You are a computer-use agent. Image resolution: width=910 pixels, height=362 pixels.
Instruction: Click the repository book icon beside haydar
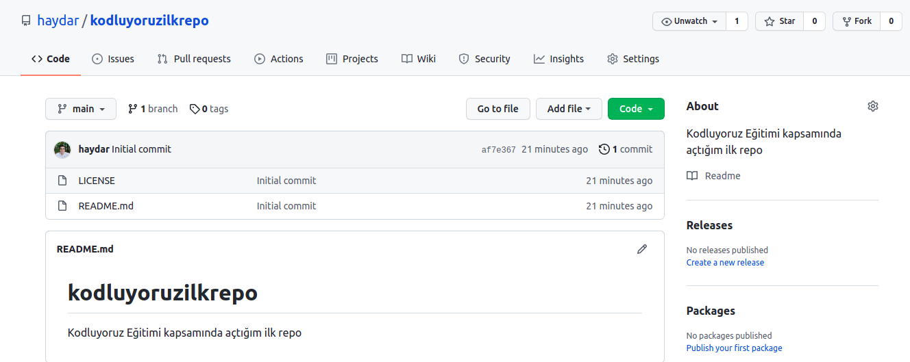tap(26, 21)
